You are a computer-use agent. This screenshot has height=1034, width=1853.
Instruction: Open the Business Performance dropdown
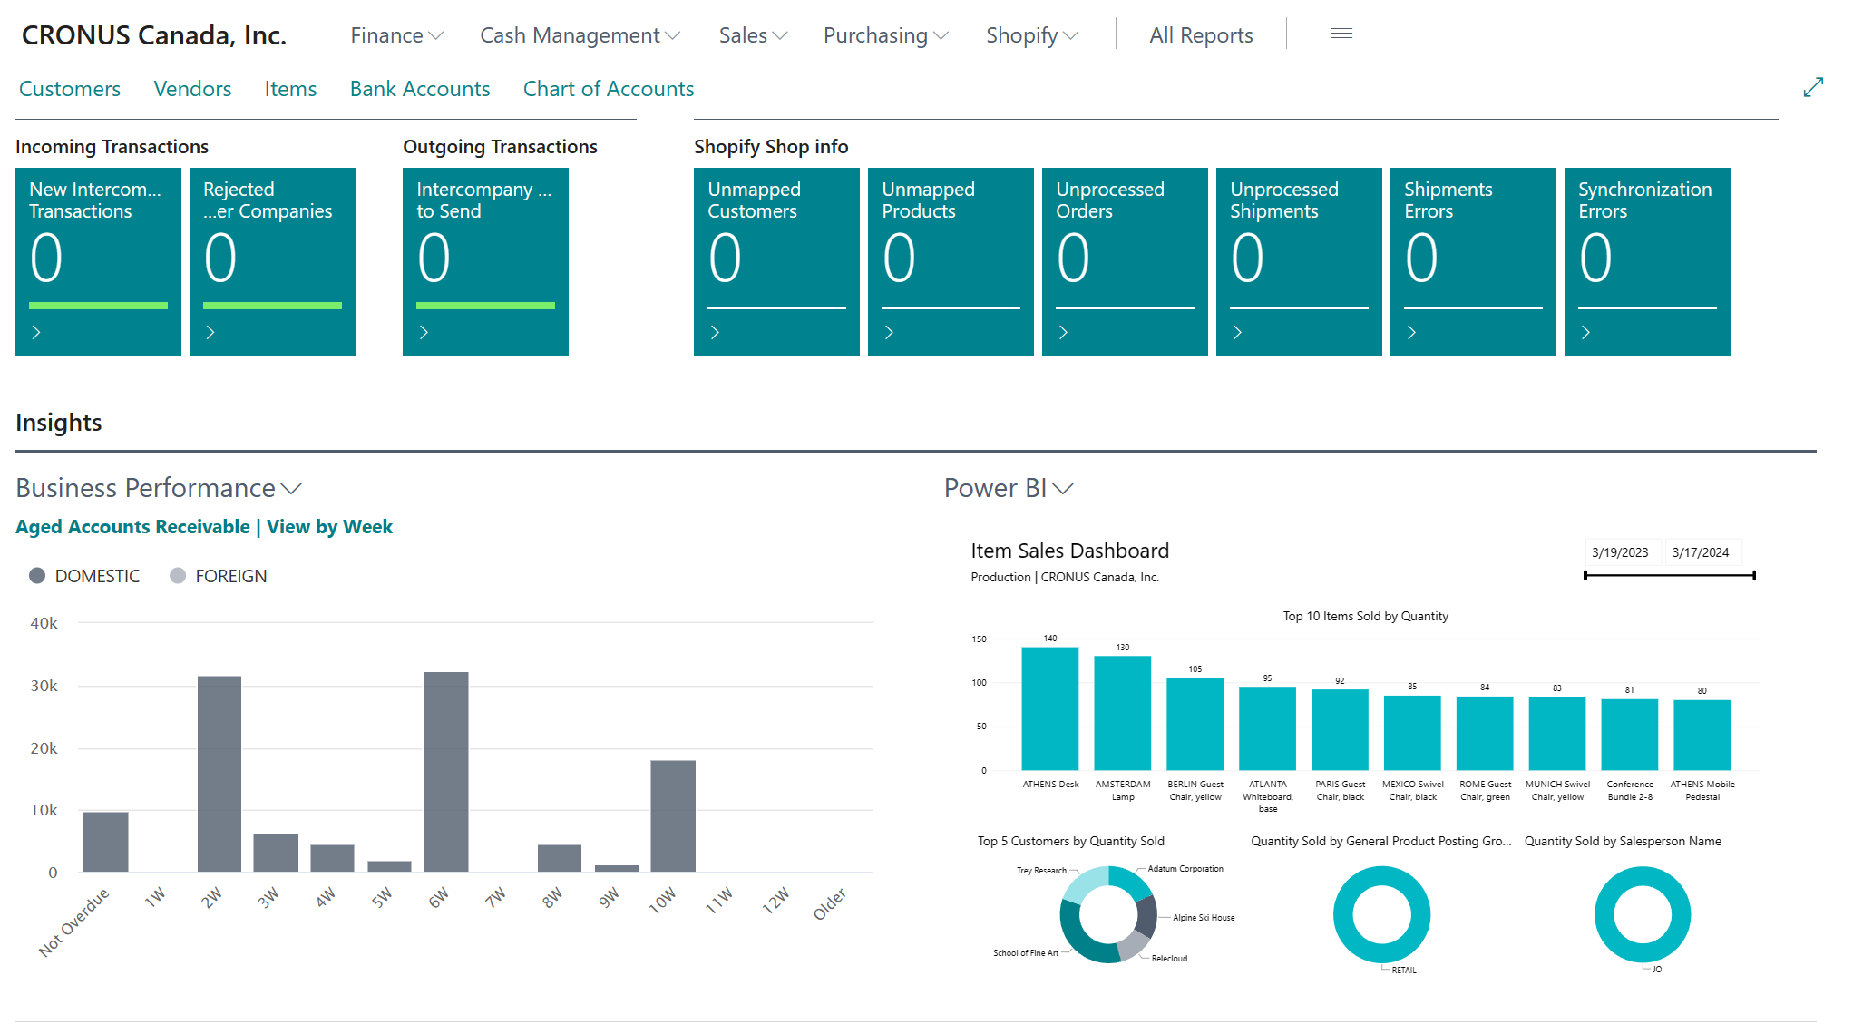pos(159,488)
